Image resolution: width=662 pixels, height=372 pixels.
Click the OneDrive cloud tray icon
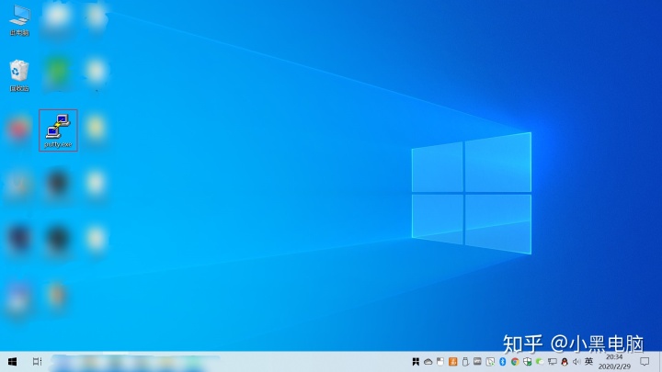(428, 362)
